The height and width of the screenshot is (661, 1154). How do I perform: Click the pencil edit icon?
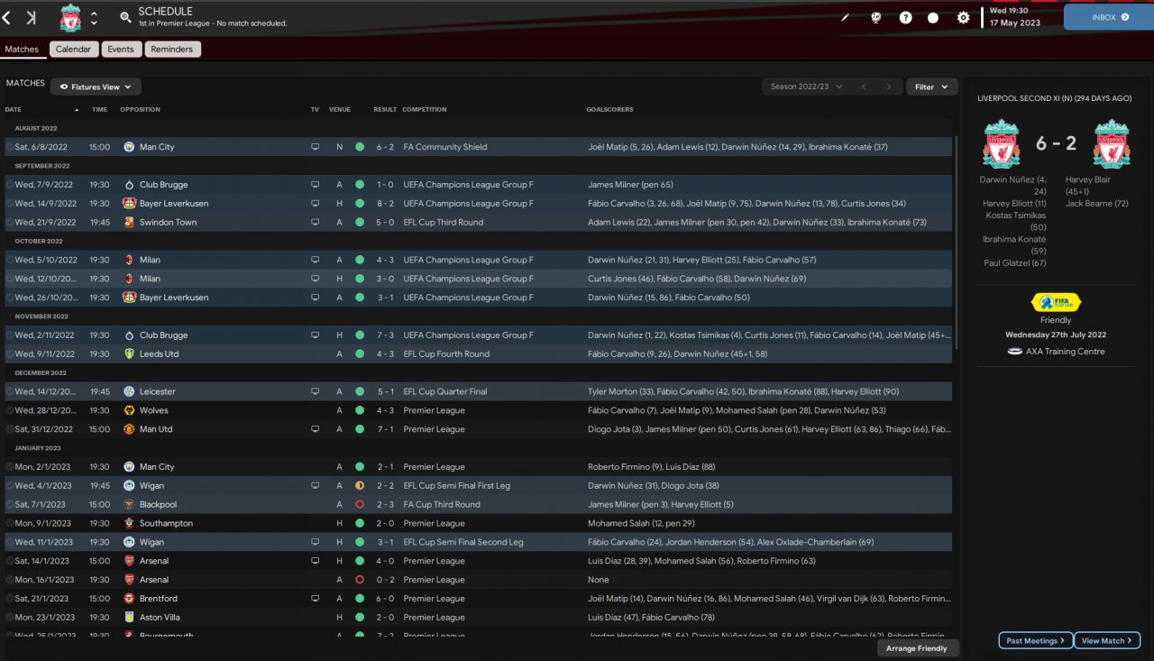click(845, 17)
